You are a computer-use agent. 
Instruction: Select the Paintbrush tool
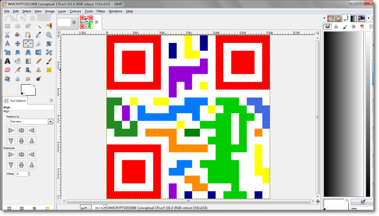pos(49,61)
